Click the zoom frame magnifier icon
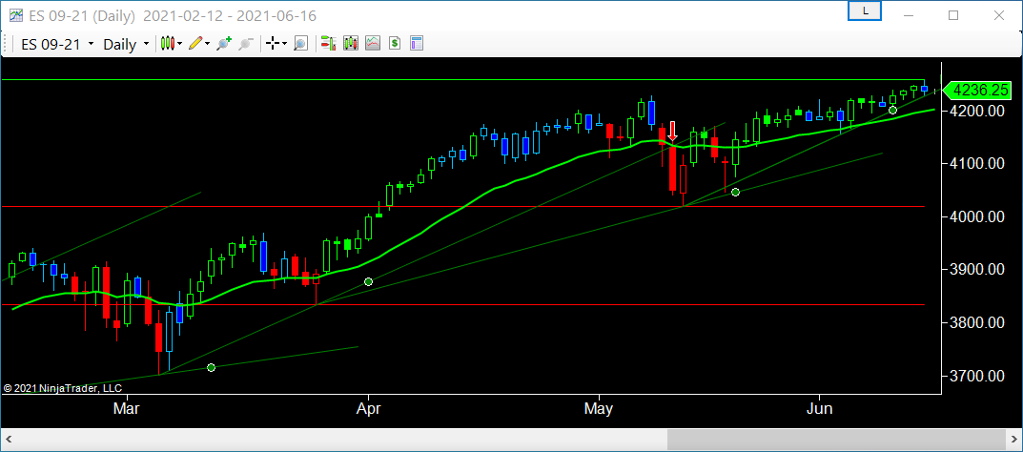The width and height of the screenshot is (1023, 452). tap(300, 44)
